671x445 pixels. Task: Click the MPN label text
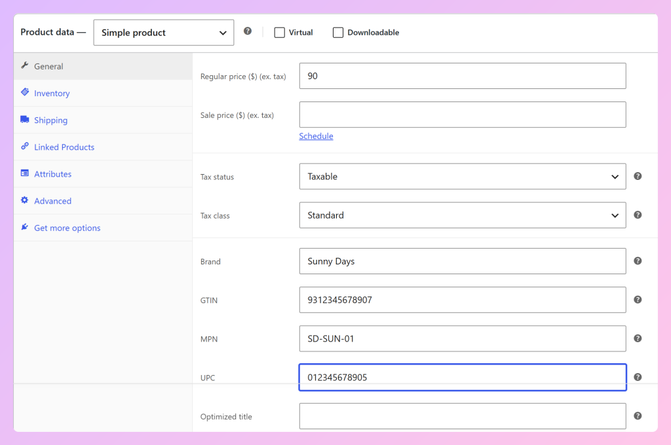pos(209,339)
